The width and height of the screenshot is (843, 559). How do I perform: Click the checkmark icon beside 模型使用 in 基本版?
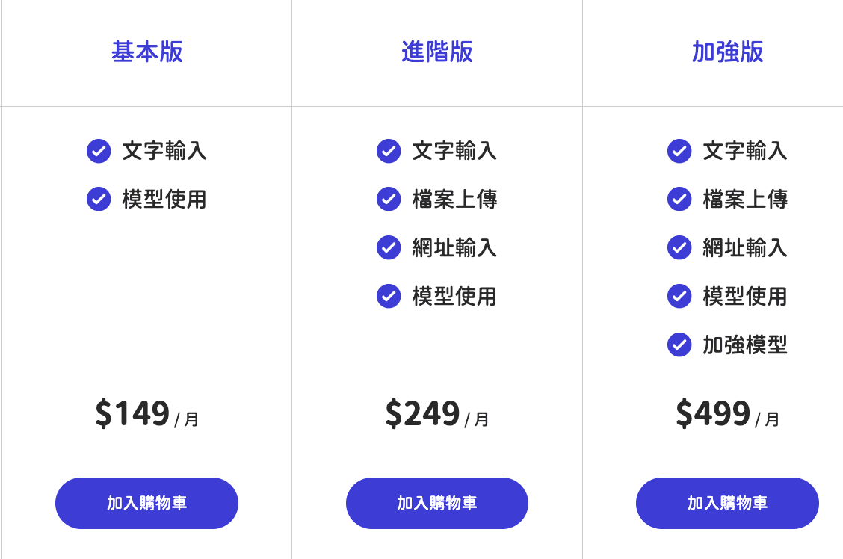point(99,200)
